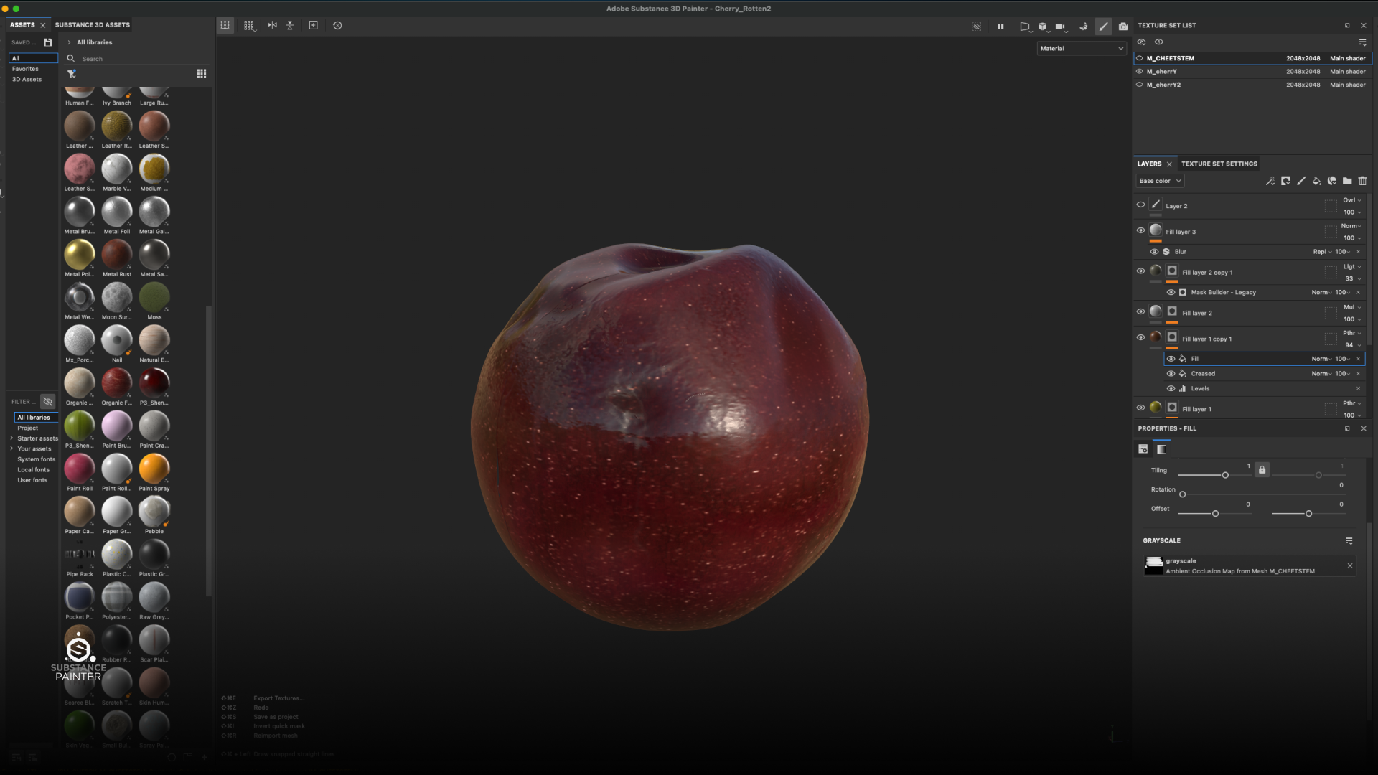Open the Material viewport mode dropdown
Image resolution: width=1378 pixels, height=775 pixels.
coord(1082,49)
